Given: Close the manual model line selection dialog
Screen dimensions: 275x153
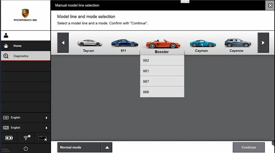Looking at the screenshot, I should [x=270, y=5].
